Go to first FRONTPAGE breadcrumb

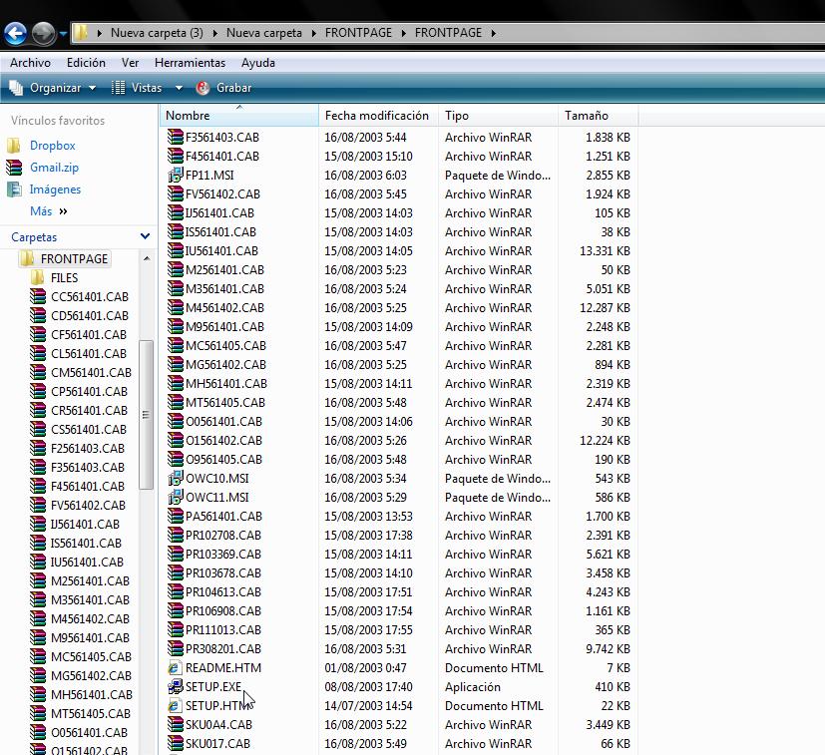point(358,33)
